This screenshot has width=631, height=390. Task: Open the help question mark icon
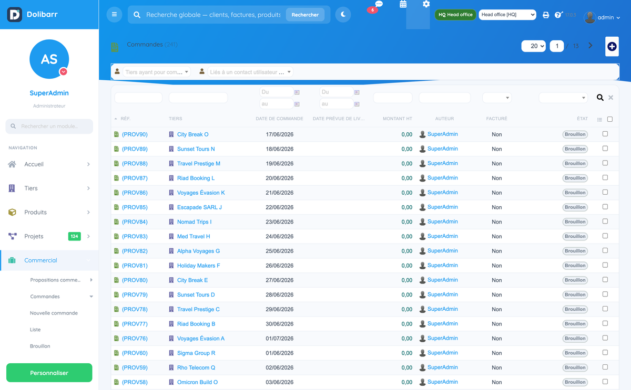(x=558, y=15)
